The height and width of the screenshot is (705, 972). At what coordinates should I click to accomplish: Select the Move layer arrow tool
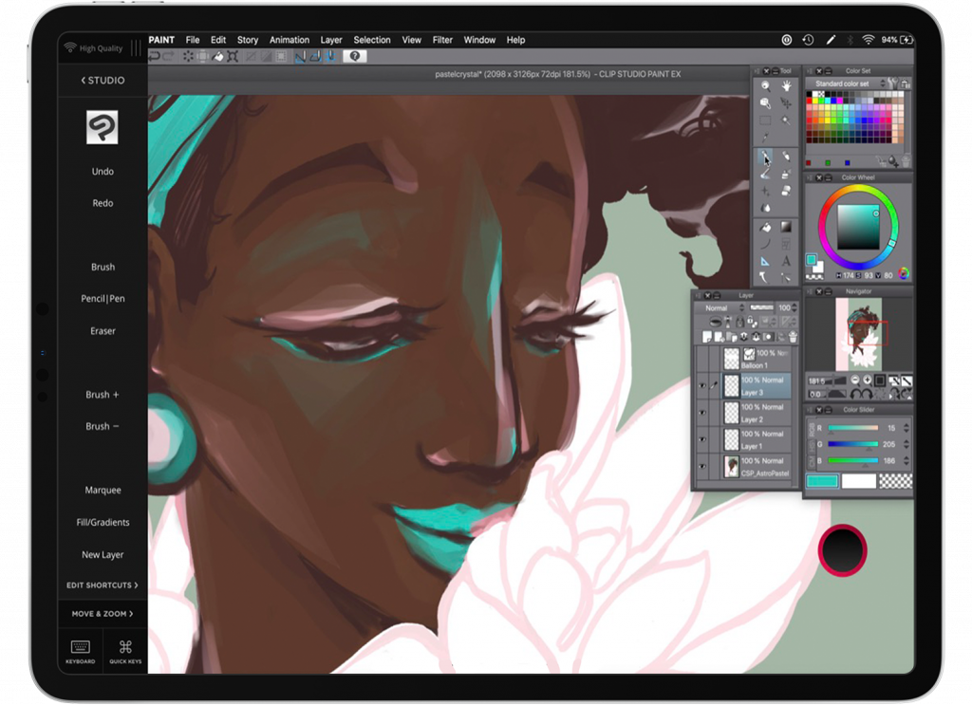point(786,102)
